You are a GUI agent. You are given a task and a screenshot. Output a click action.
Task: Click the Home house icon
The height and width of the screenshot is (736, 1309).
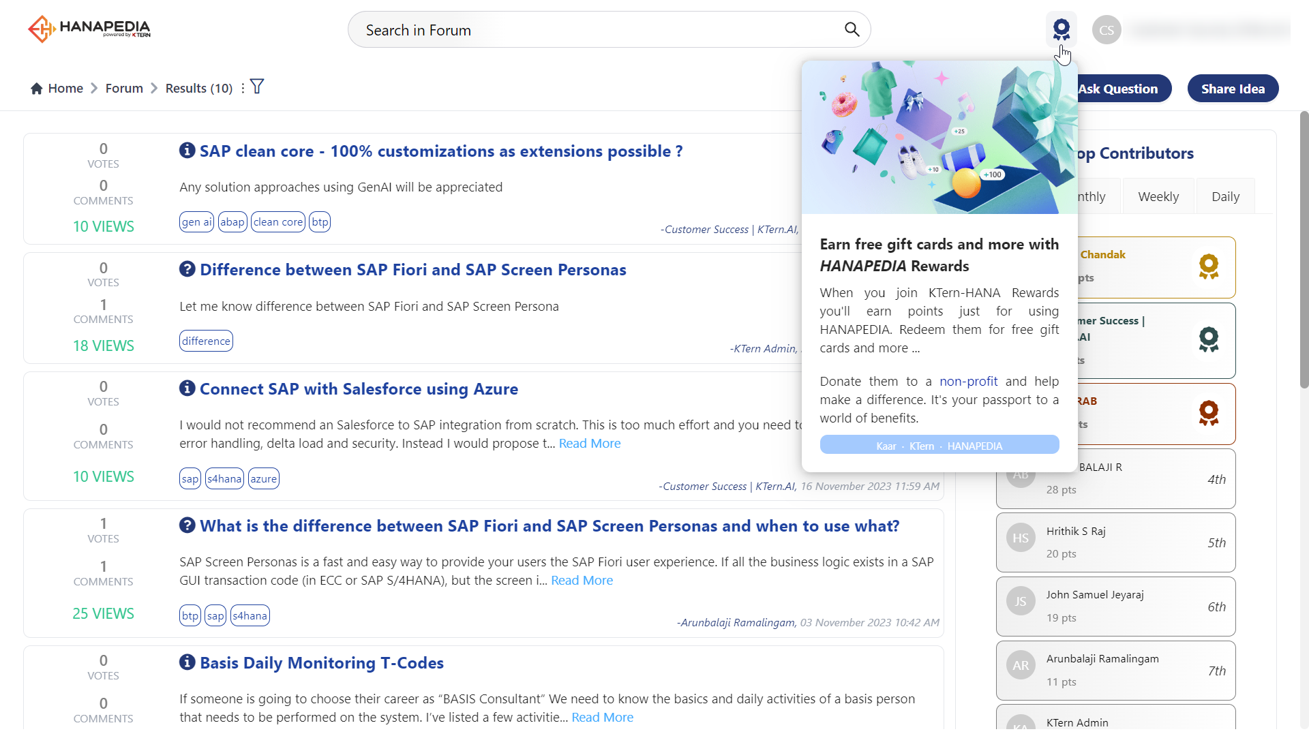(37, 89)
